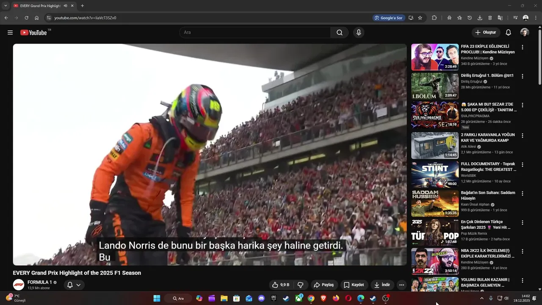Open a new browser tab
542x305 pixels.
82,6
